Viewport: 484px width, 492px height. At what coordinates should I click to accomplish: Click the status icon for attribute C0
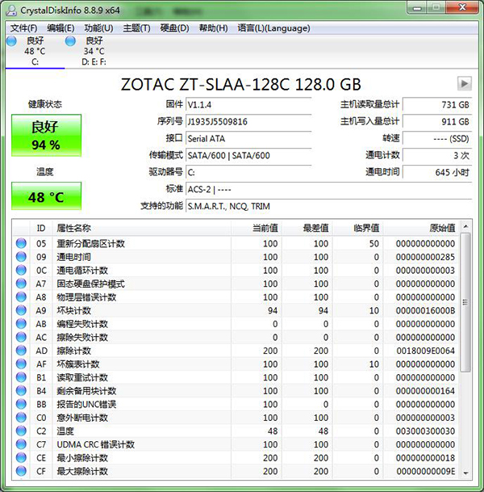click(21, 418)
